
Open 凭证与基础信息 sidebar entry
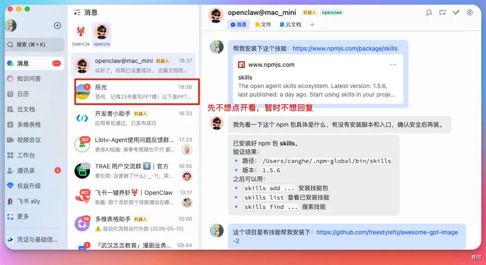click(x=35, y=239)
